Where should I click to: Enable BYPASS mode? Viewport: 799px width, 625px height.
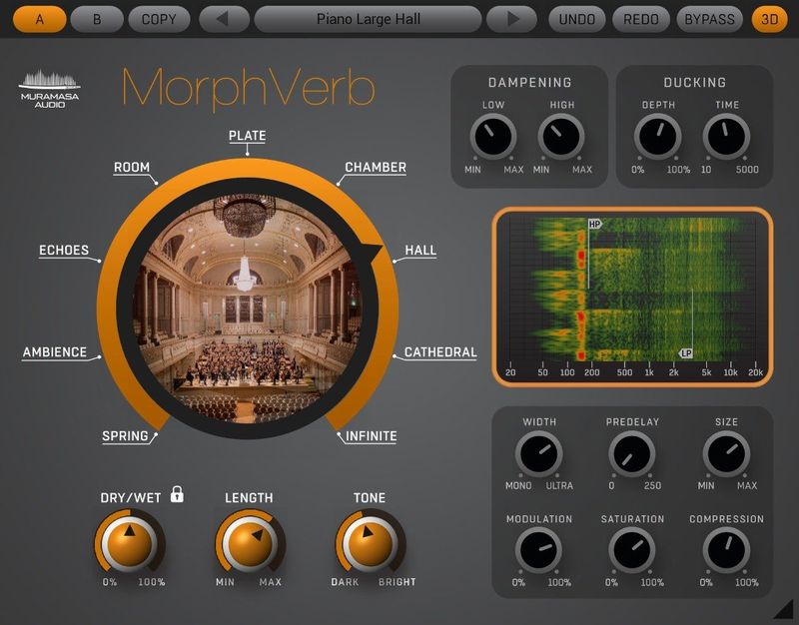709,18
